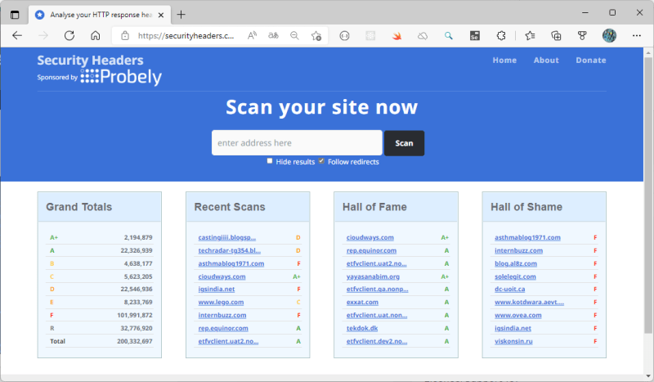Viewport: 654px width, 382px height.
Task: Click the Grand Totals heading
Action: [x=78, y=207]
